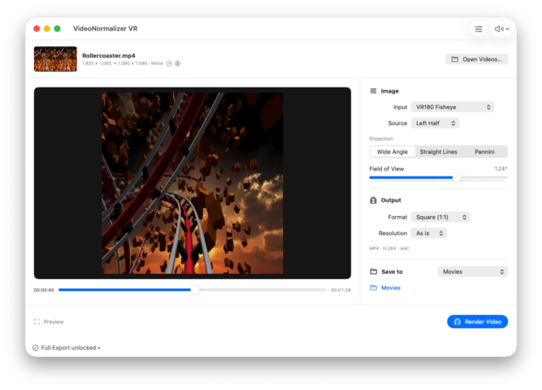Click the Rollercoaster.mp4 video thumbnail
Viewport: 542px width, 390px height.
click(55, 59)
